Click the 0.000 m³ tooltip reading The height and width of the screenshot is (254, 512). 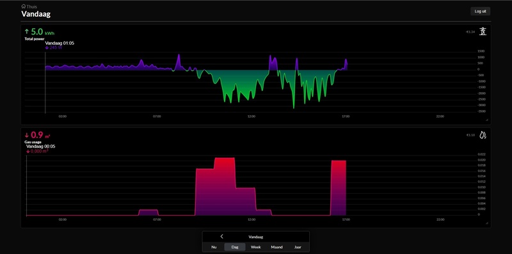pos(37,151)
